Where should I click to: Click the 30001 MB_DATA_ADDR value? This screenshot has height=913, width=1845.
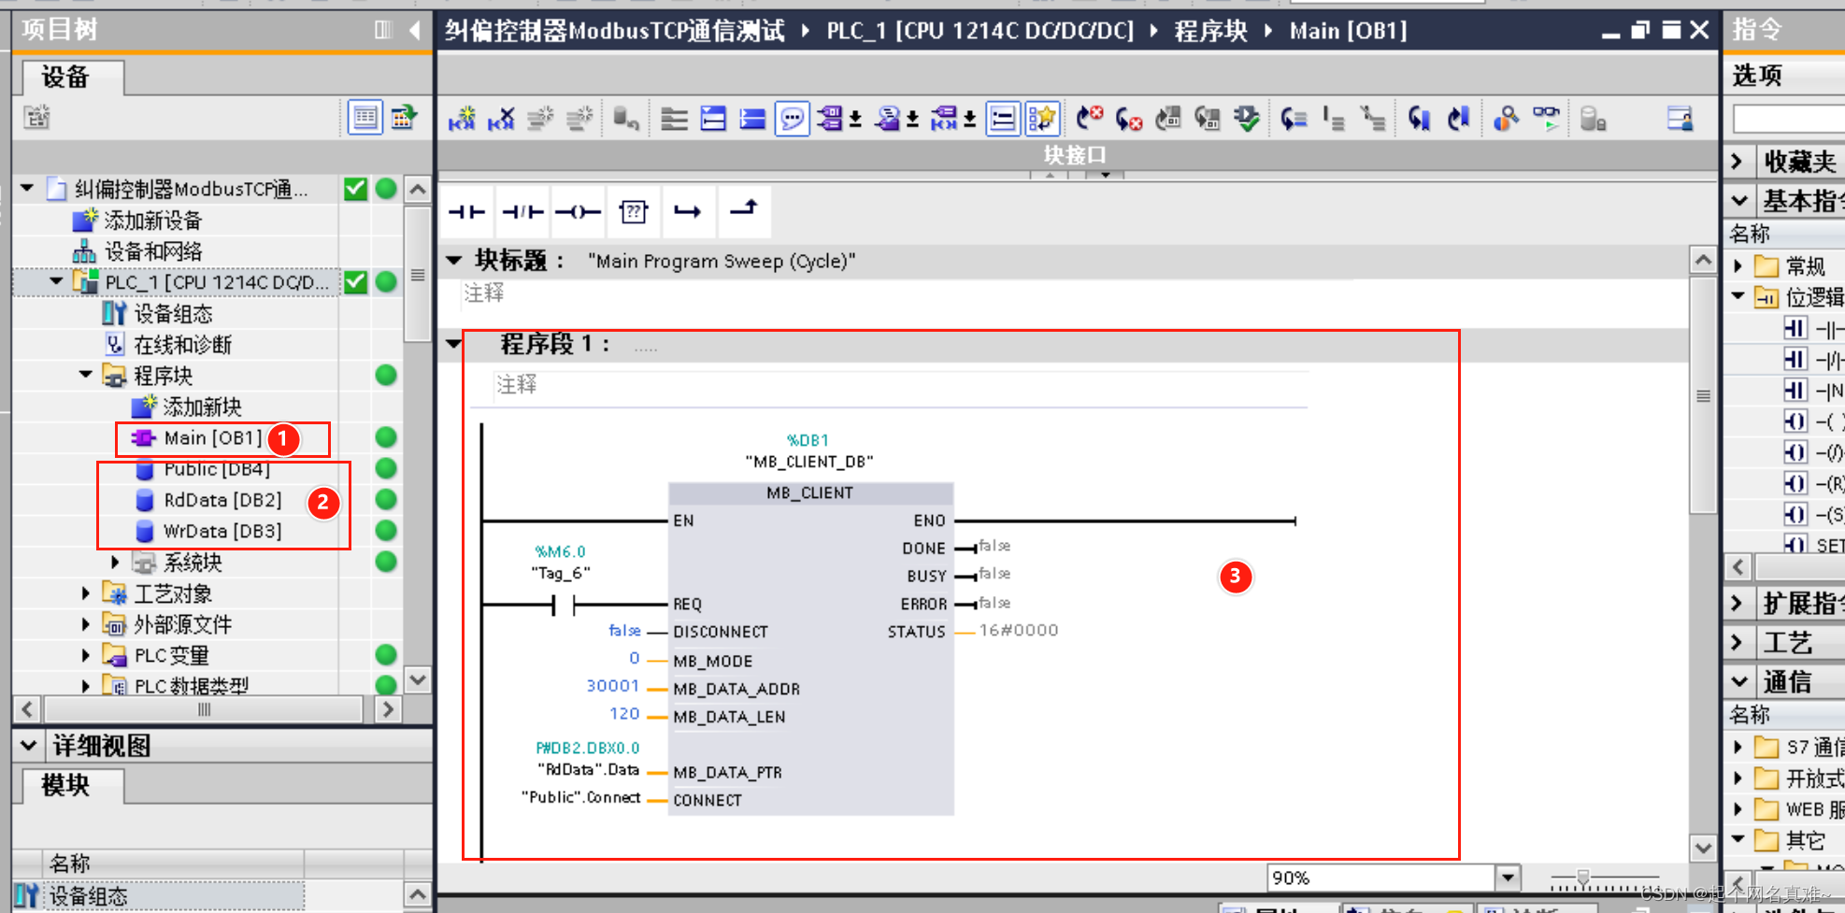point(613,686)
